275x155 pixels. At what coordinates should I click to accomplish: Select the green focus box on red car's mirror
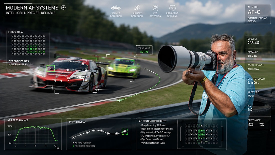point(51,68)
